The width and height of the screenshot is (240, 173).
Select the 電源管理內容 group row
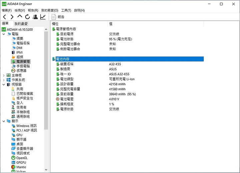[128, 29]
